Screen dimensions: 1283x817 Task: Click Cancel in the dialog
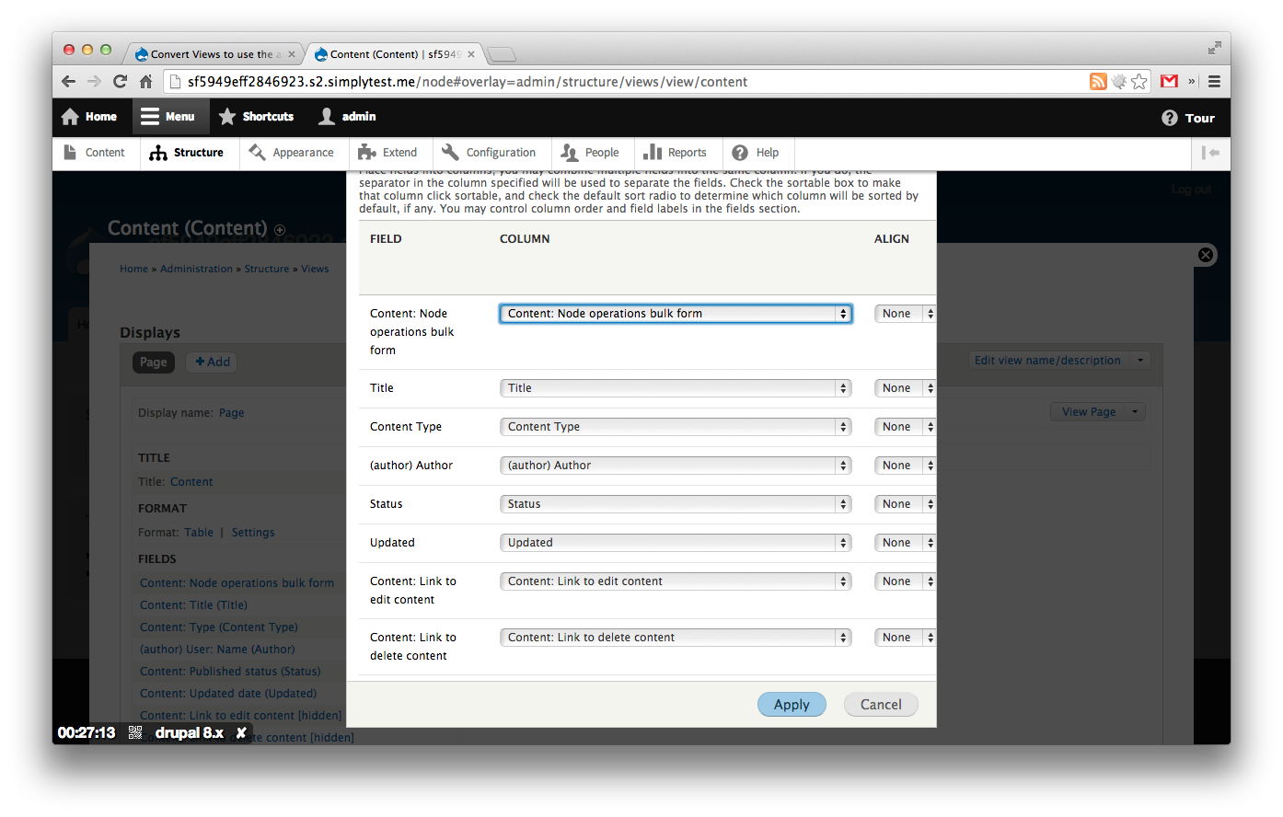tap(881, 705)
